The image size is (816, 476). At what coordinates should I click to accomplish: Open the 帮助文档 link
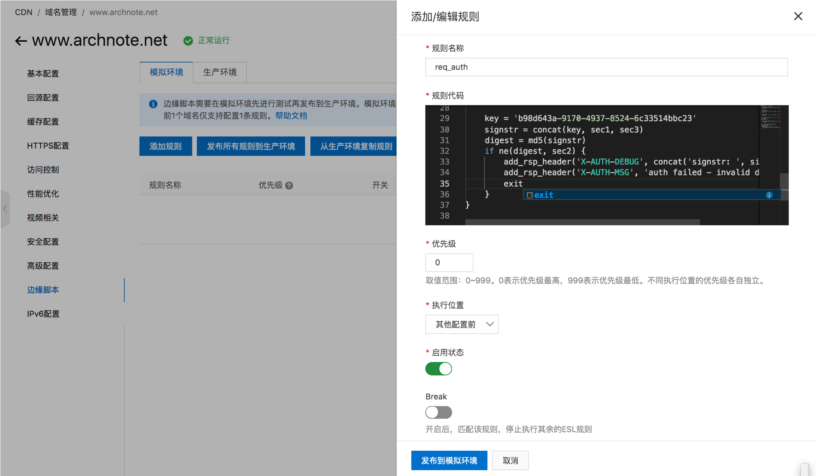click(x=291, y=116)
